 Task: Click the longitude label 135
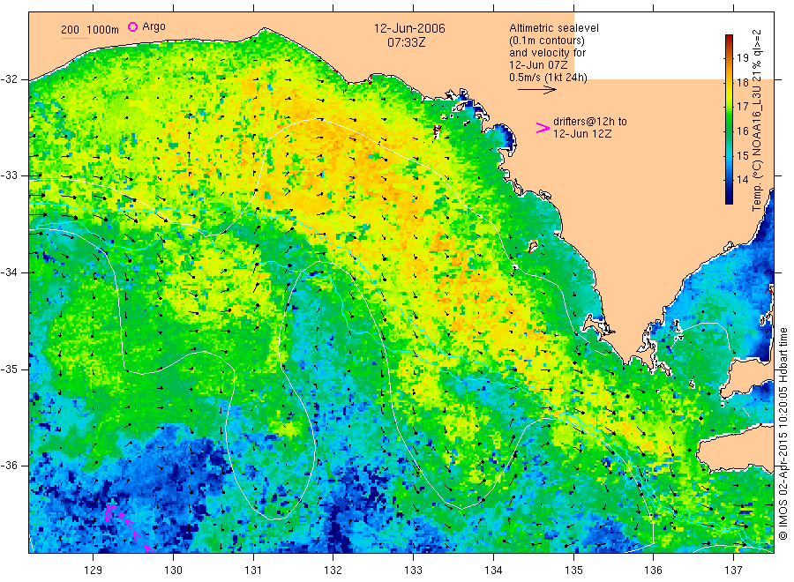[x=573, y=571]
